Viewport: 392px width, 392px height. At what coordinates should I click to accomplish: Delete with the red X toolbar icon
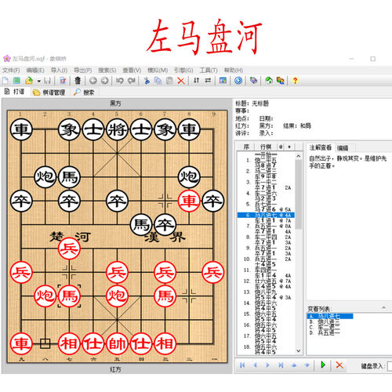pos(181,81)
